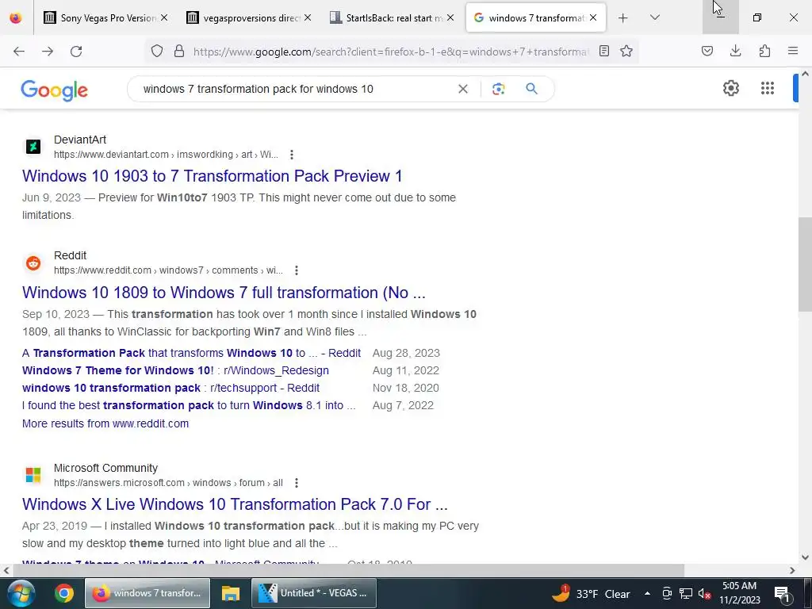The image size is (812, 609).
Task: Go to Google home via logo
Action: pyautogui.click(x=55, y=90)
